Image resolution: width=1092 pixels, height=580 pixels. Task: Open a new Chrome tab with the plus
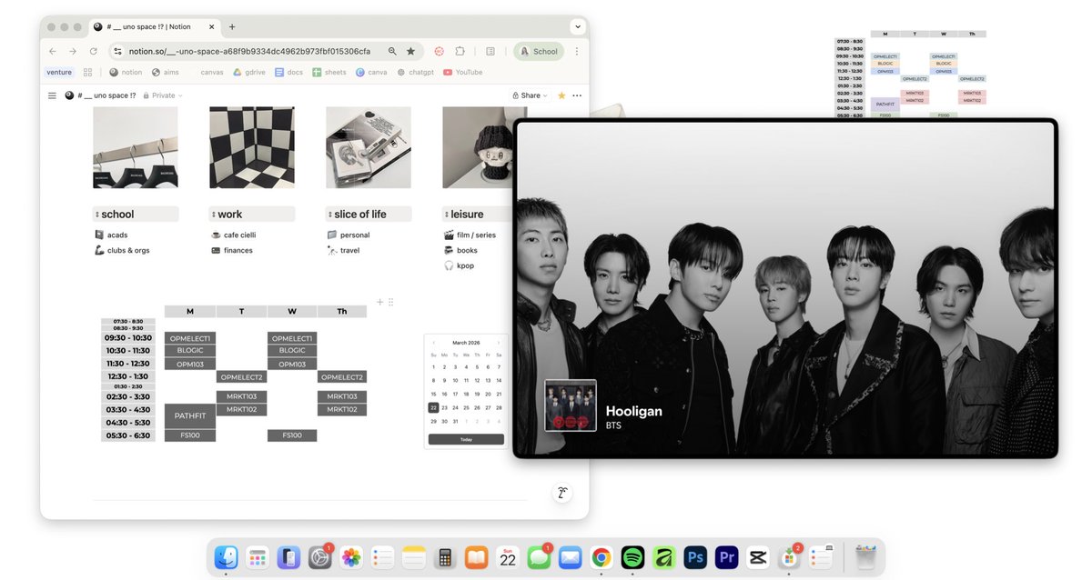232,27
